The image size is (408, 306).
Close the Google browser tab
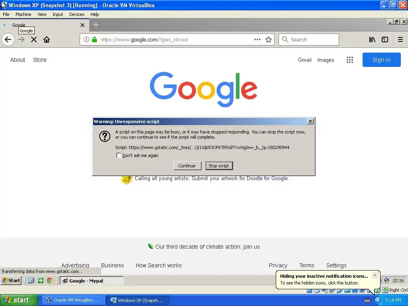pyautogui.click(x=82, y=25)
